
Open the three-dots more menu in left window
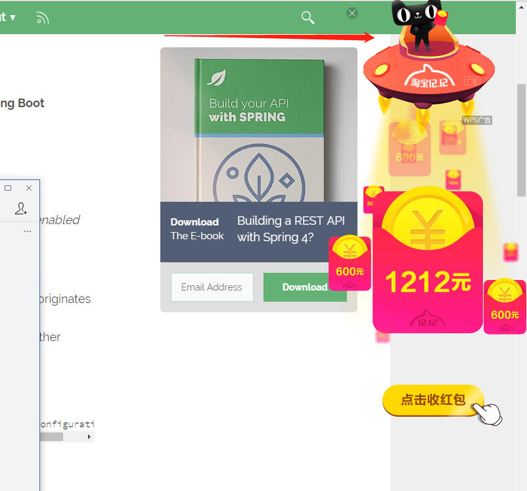coord(28,231)
